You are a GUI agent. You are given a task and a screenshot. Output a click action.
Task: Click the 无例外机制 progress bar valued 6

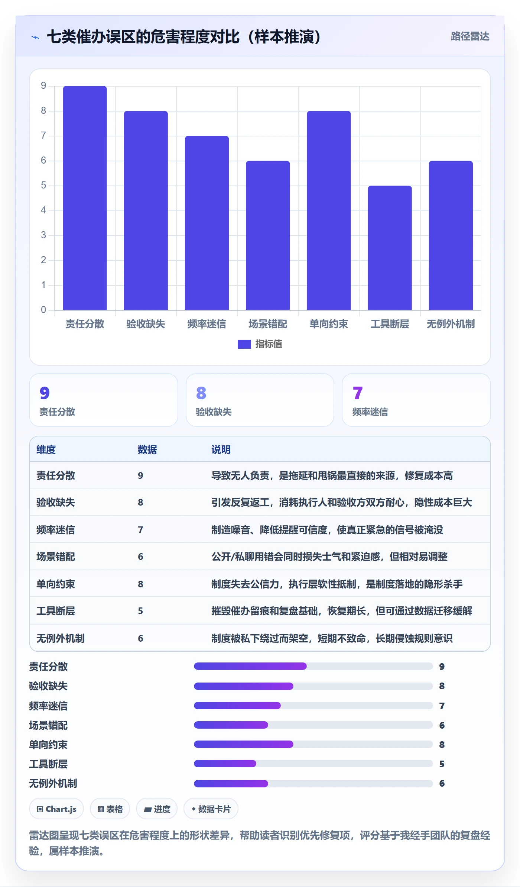pyautogui.click(x=313, y=783)
